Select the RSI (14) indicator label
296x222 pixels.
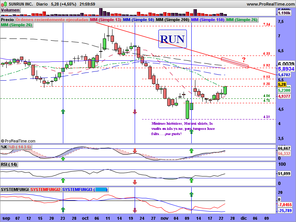pyautogui.click(x=9, y=164)
